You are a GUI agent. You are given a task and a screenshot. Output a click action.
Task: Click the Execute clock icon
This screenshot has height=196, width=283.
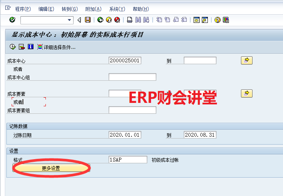[12, 47]
